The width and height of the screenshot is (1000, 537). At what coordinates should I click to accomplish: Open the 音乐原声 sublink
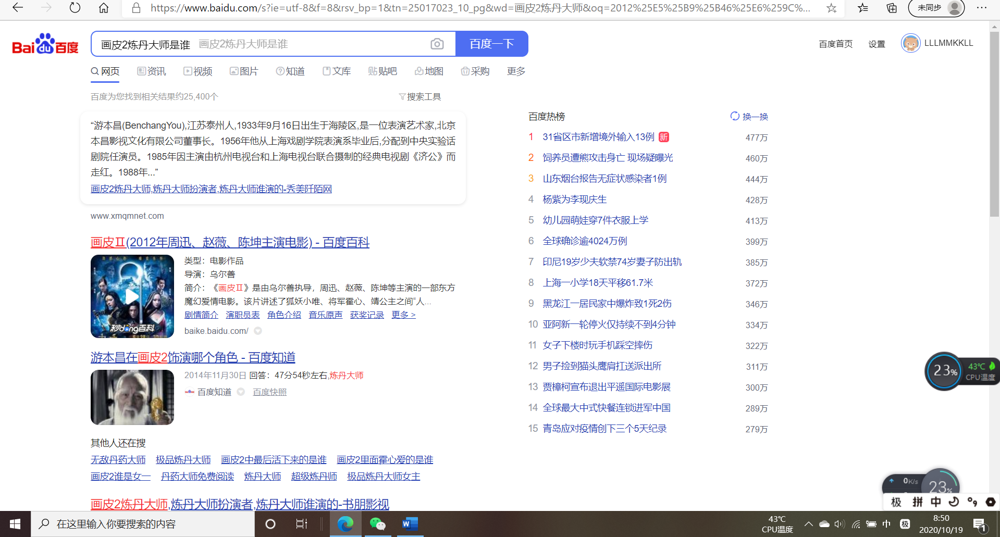pos(326,315)
